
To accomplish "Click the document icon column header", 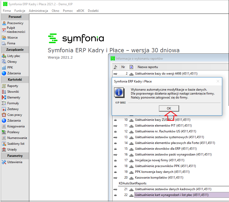I will pos(131,67).
